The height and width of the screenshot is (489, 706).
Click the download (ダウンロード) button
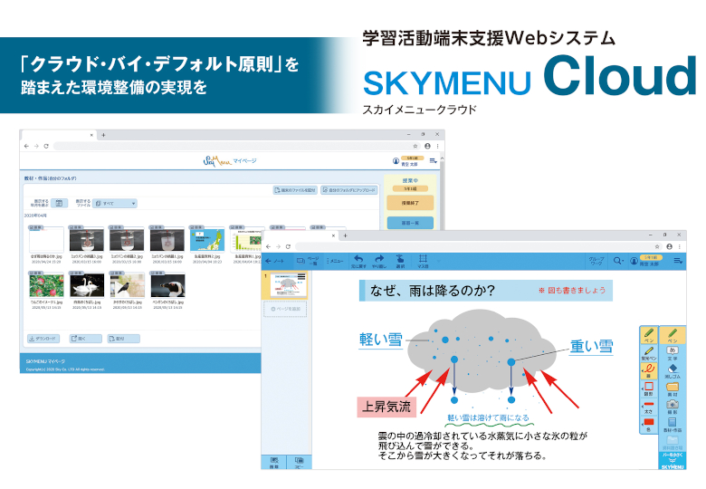coord(45,338)
